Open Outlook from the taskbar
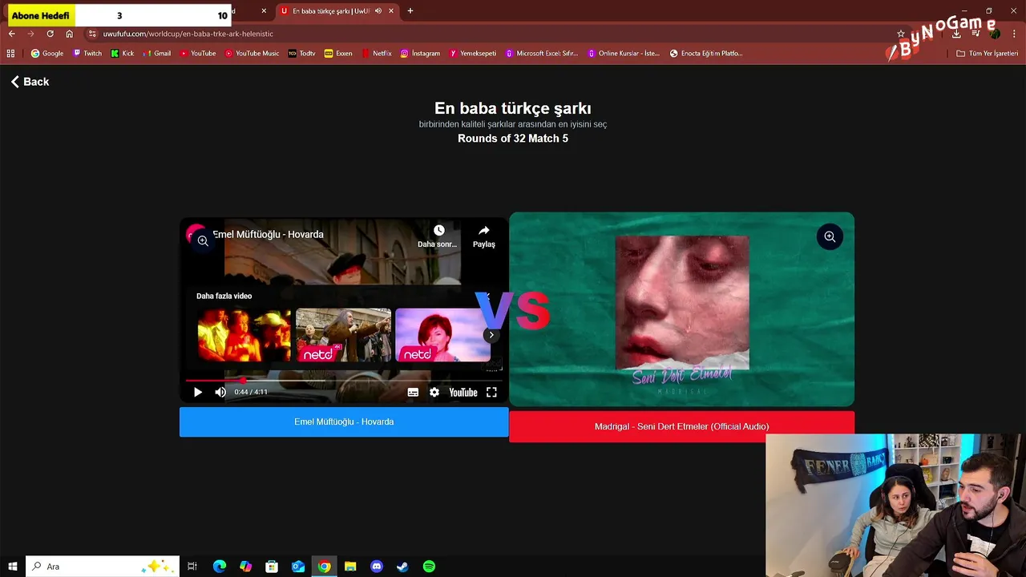 tap(298, 567)
